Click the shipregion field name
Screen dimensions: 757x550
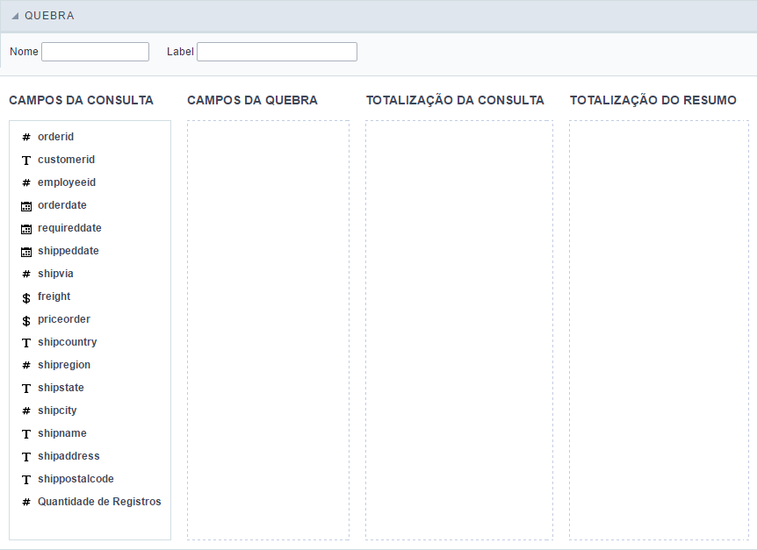64,365
